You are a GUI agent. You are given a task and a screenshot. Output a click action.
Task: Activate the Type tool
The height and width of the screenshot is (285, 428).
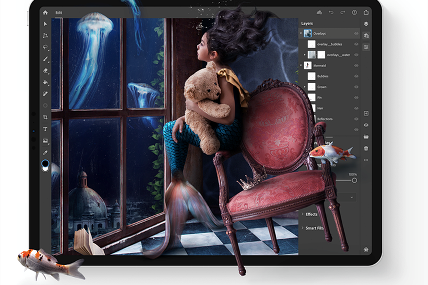[45, 129]
